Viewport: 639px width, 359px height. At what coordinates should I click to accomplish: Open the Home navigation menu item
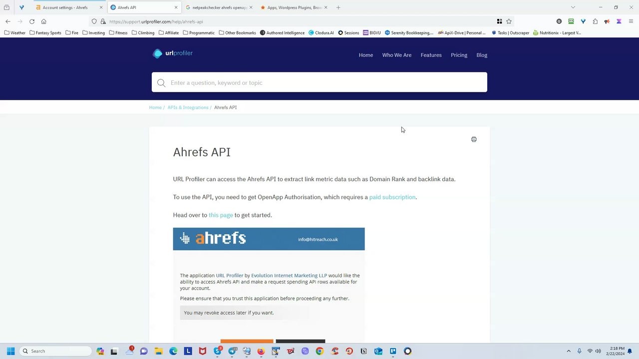(x=366, y=55)
